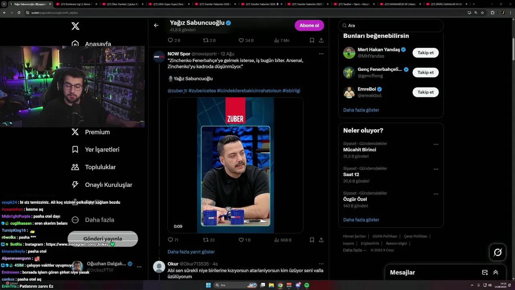The width and height of the screenshot is (515, 290).
Task: Follow EmreBol with Takip et
Action: click(425, 92)
